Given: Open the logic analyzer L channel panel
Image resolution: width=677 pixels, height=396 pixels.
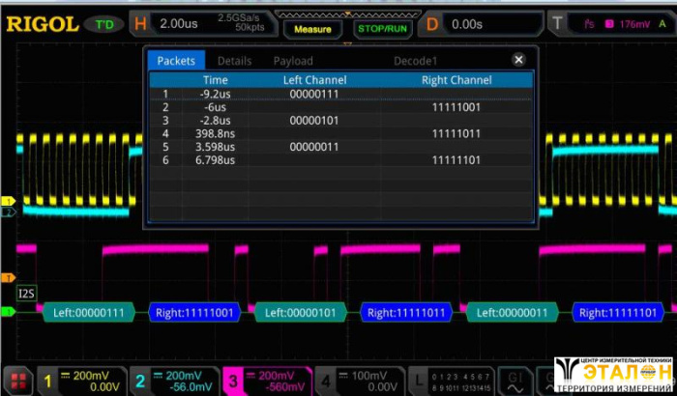Looking at the screenshot, I should [416, 379].
